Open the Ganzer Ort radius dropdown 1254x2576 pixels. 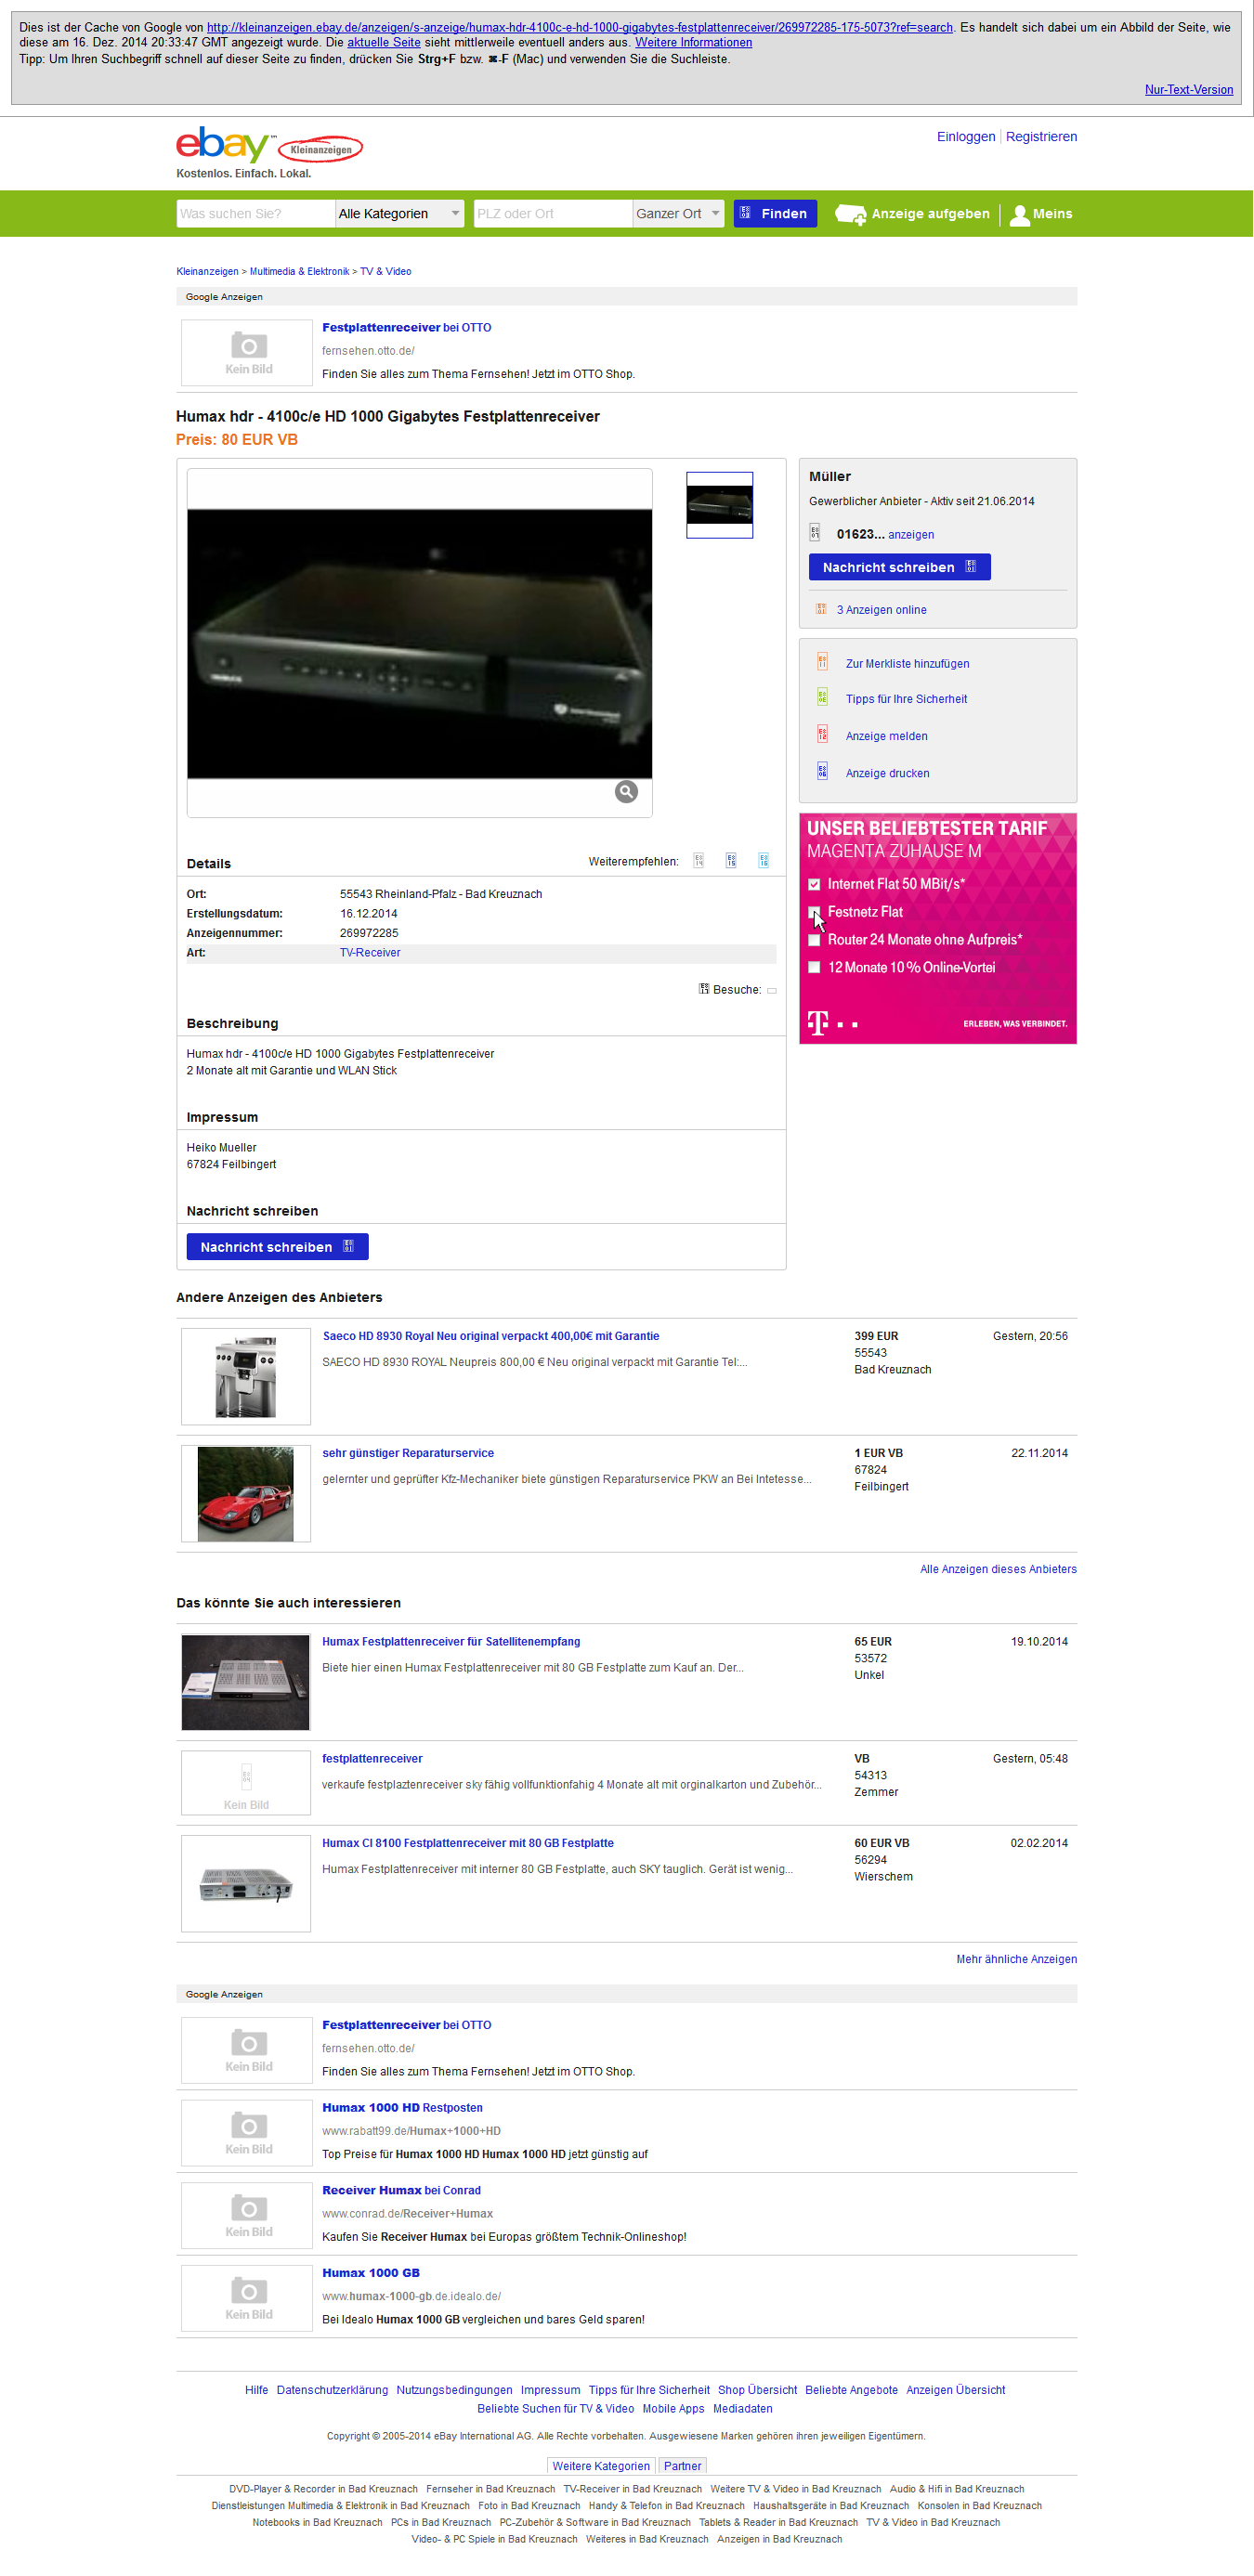679,214
